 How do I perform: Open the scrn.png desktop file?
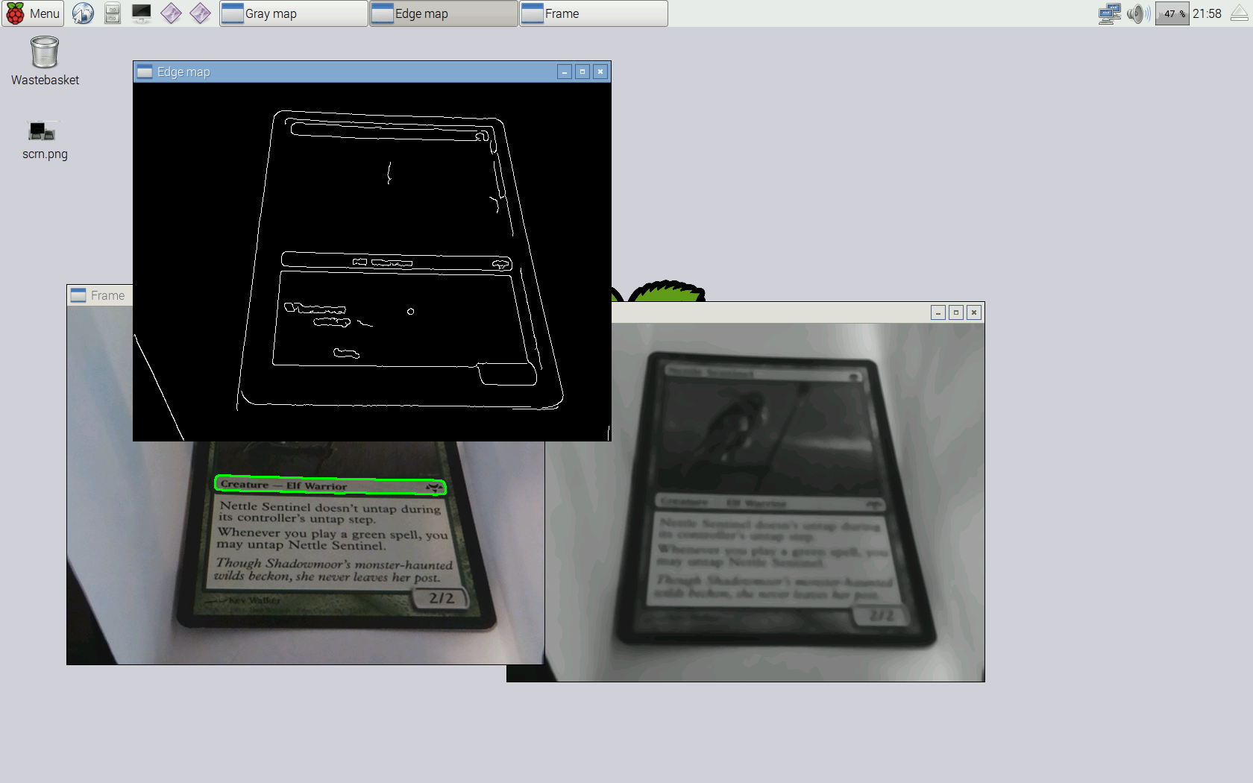coord(45,140)
